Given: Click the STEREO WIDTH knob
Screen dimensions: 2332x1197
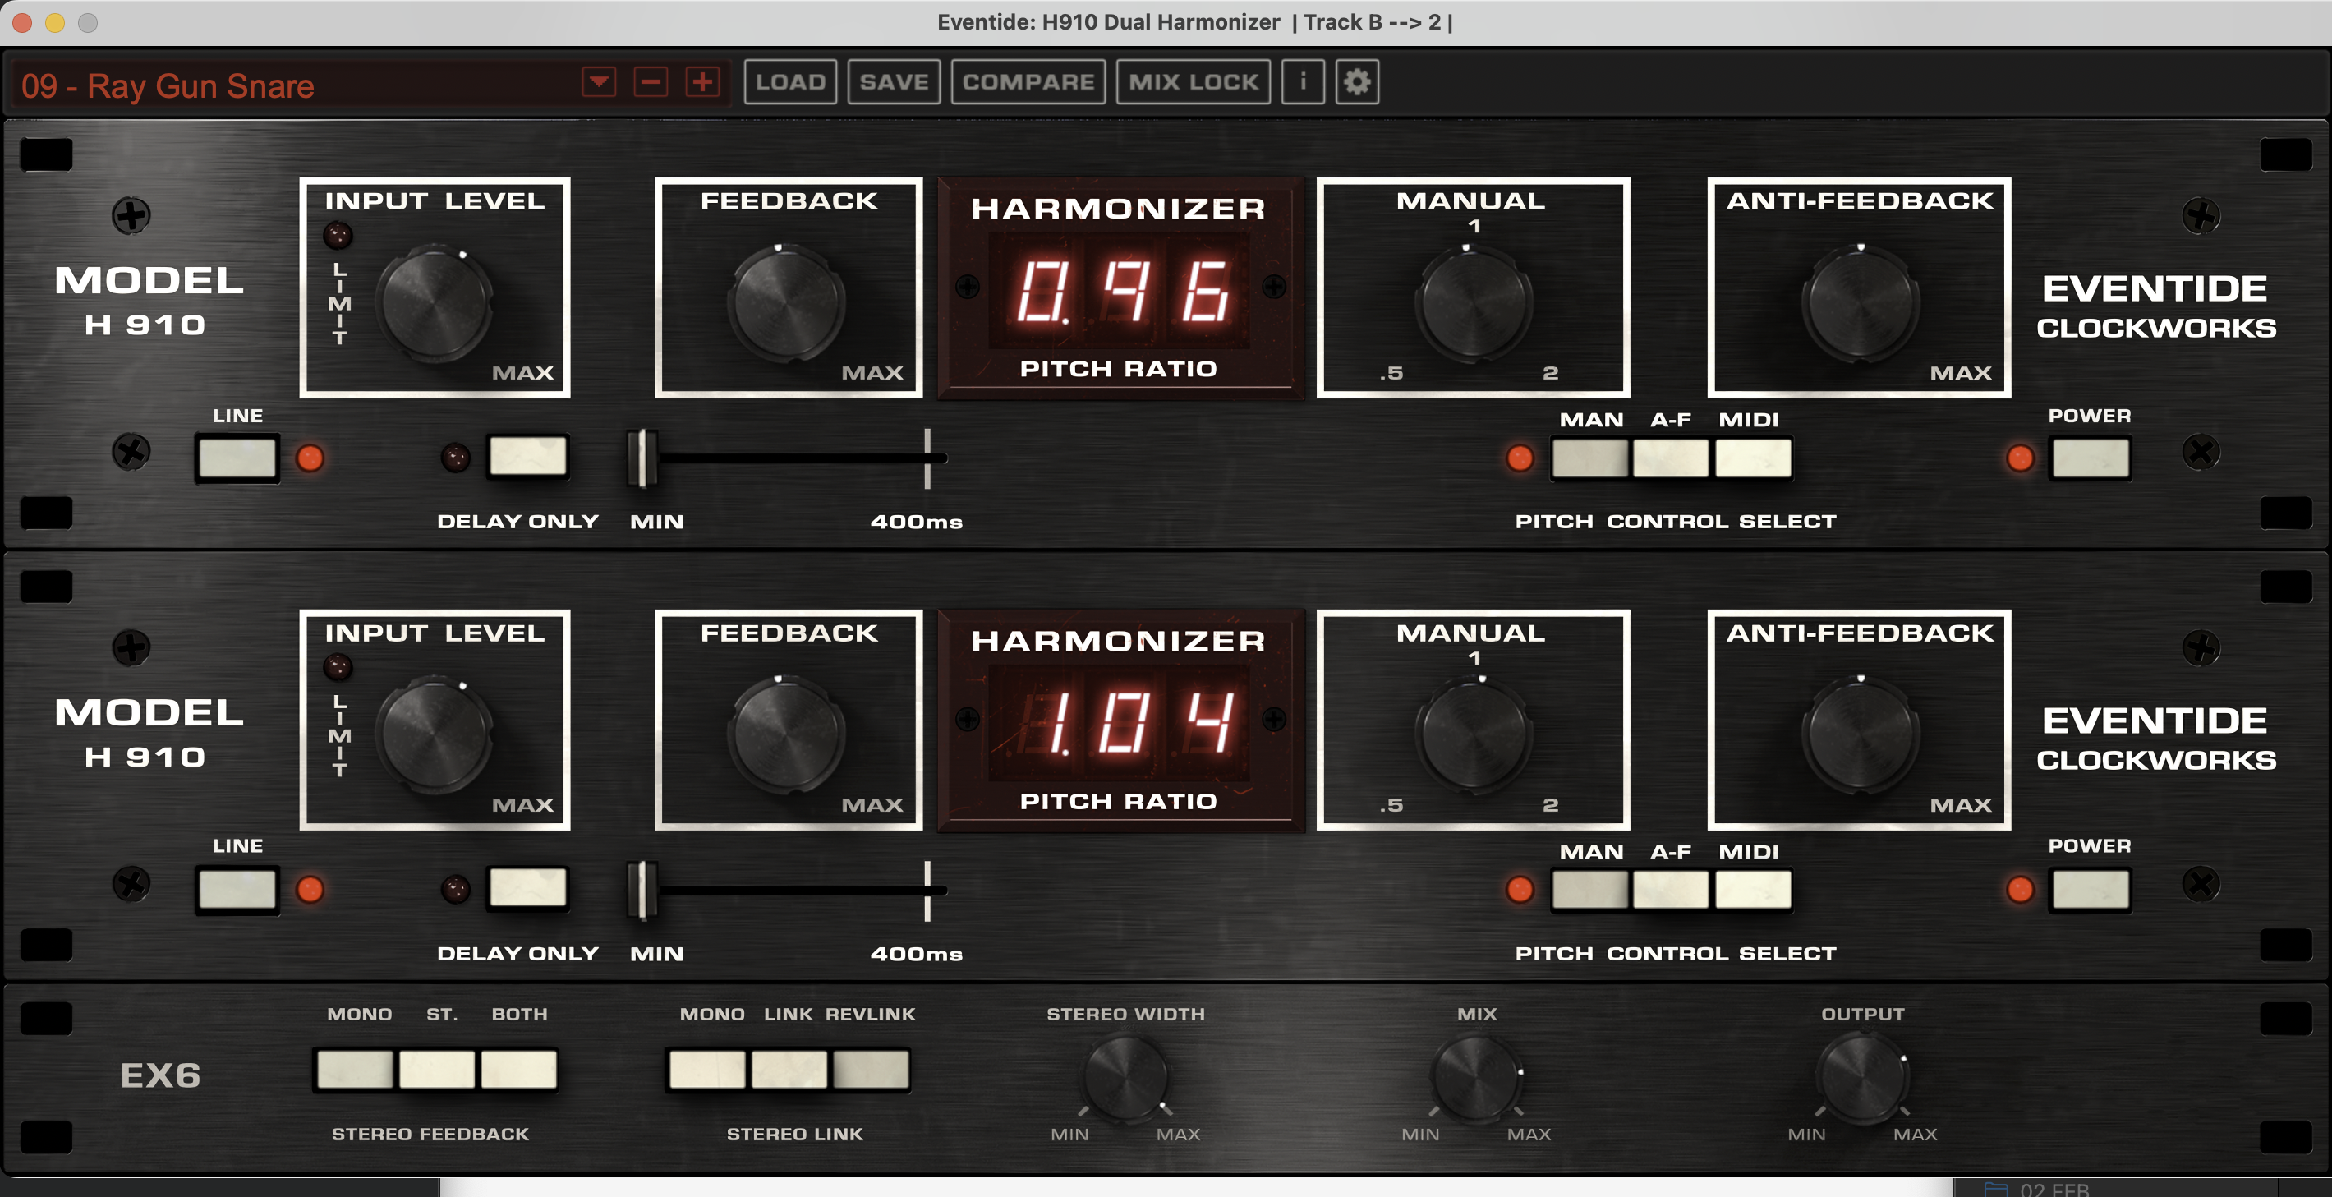Looking at the screenshot, I should point(1125,1078).
